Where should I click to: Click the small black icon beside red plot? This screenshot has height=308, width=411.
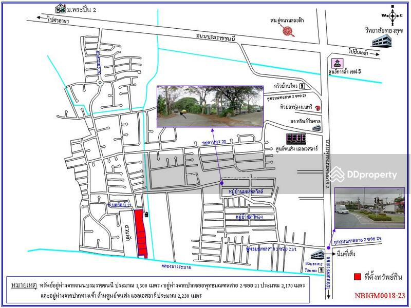coord(146,215)
